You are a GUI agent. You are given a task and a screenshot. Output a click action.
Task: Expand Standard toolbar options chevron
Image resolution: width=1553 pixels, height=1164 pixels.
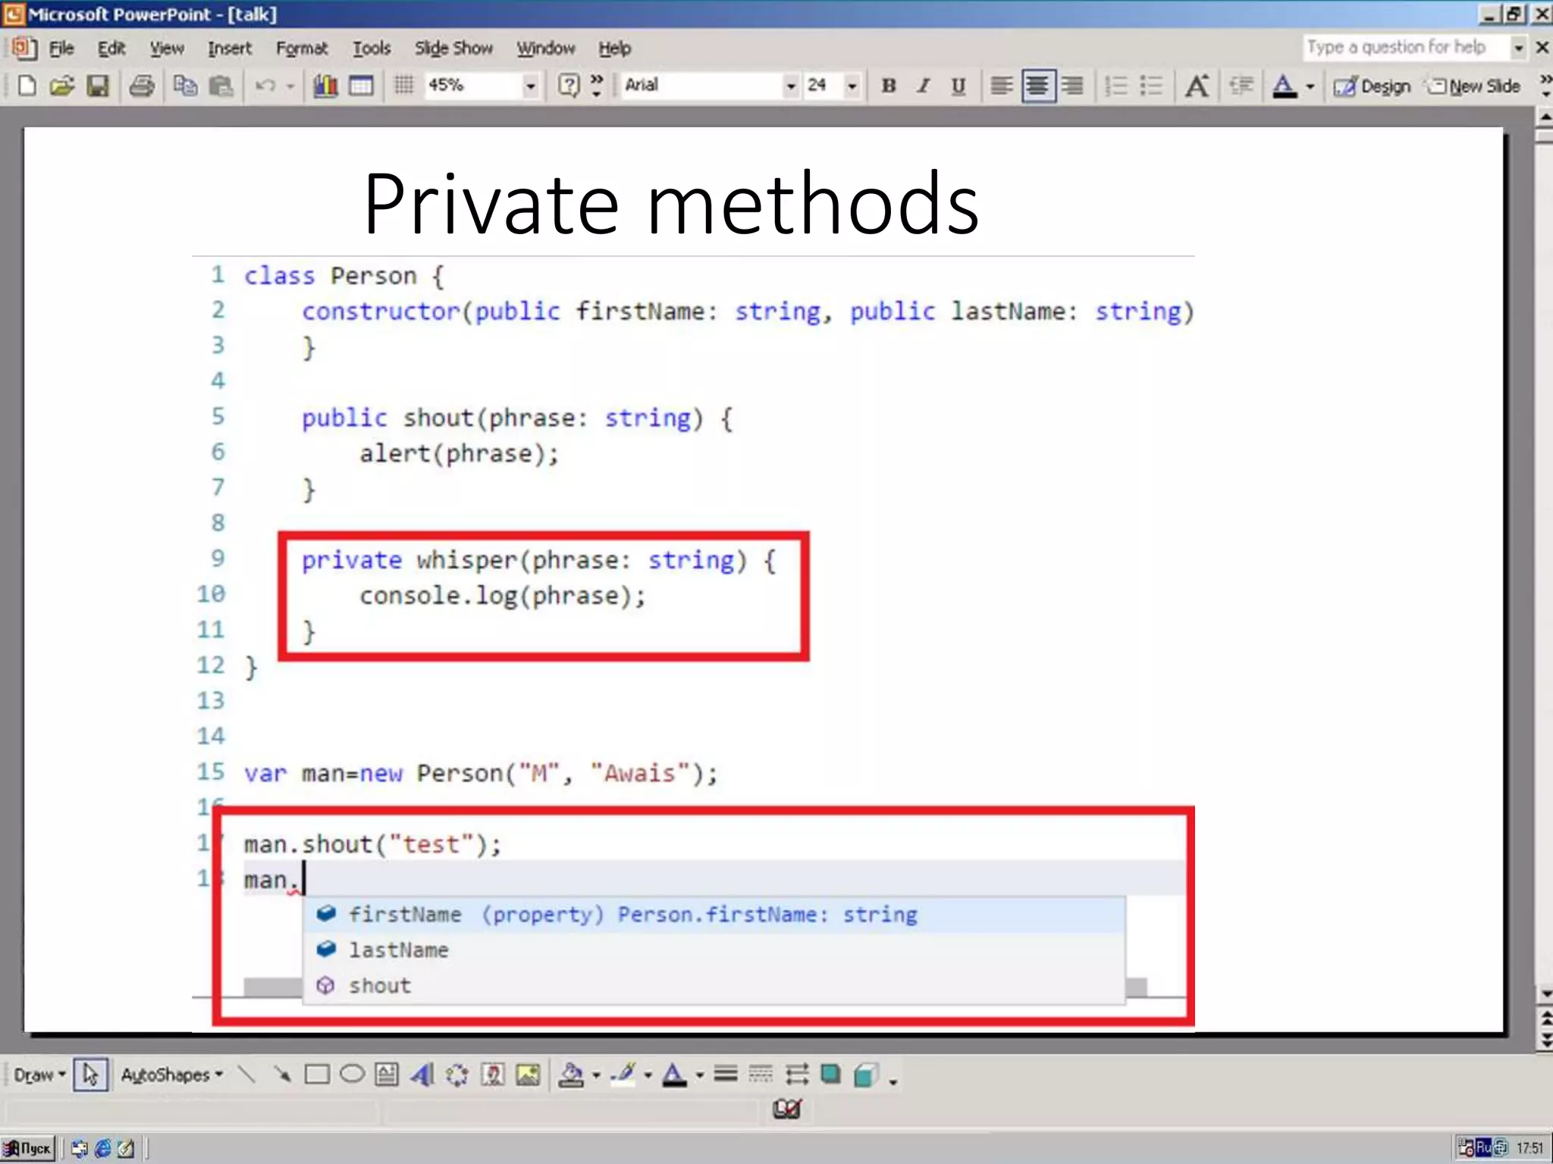(x=597, y=86)
